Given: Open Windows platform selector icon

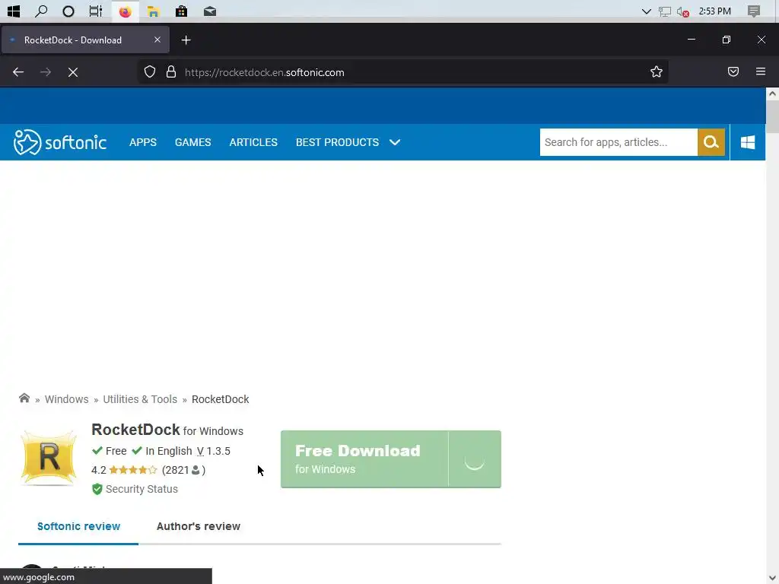Looking at the screenshot, I should coord(748,142).
